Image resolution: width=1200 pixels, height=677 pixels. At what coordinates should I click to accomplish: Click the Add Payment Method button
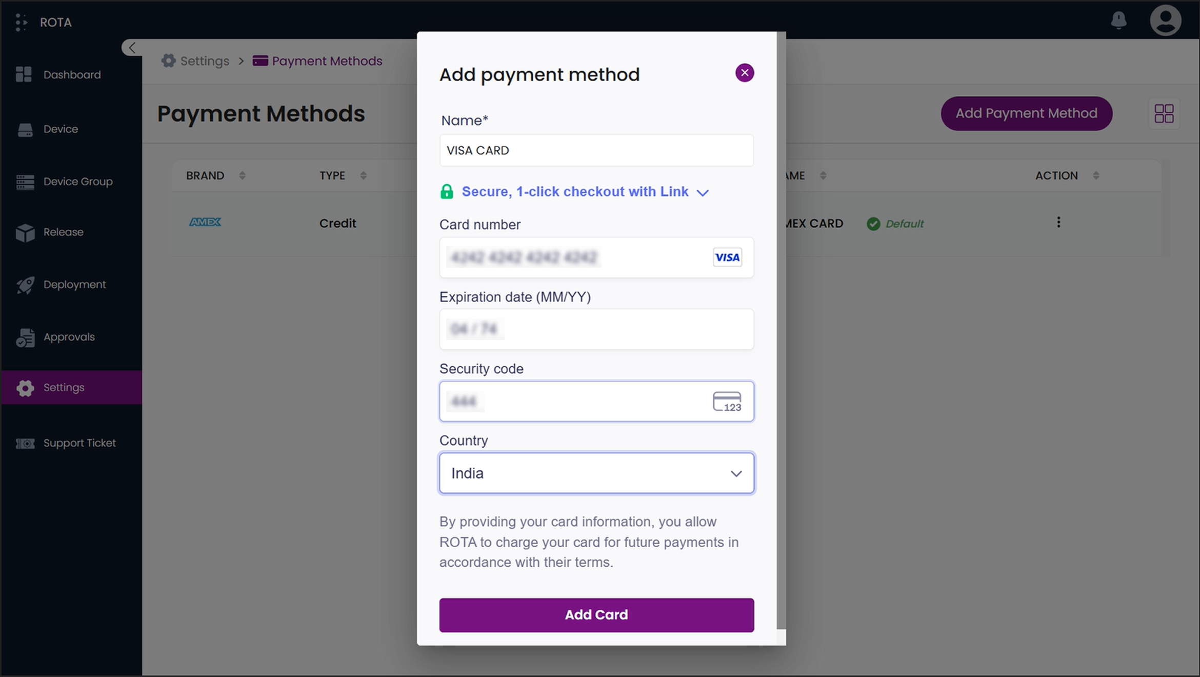coord(1026,113)
